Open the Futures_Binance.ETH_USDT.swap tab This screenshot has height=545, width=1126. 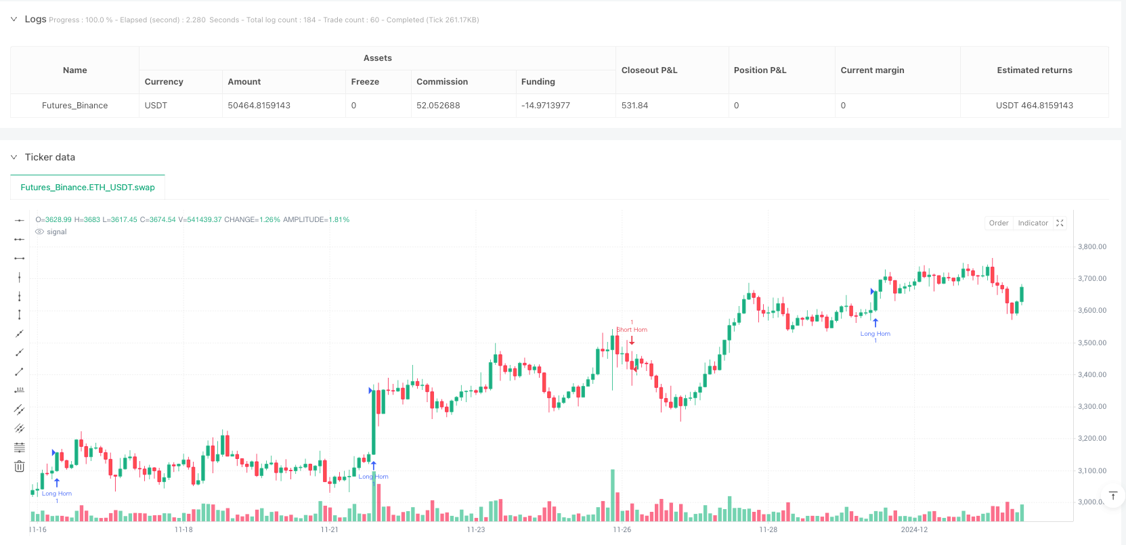click(87, 188)
